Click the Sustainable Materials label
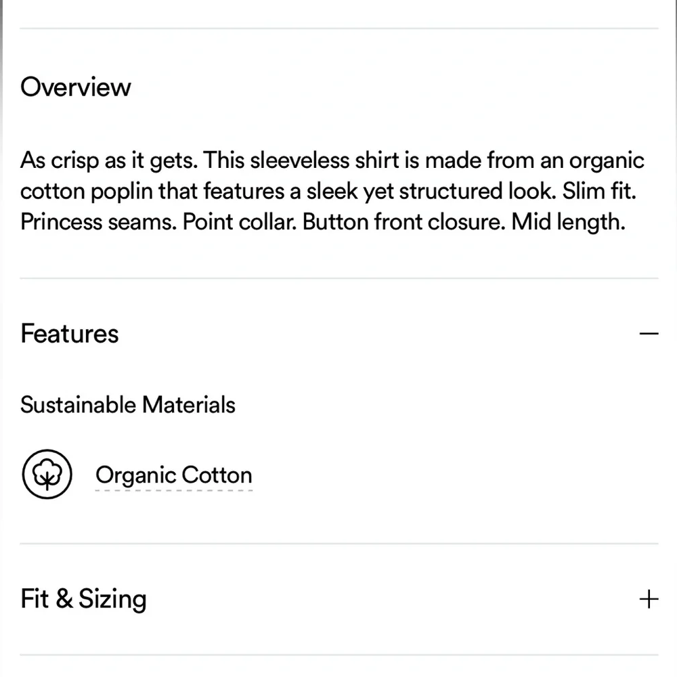The image size is (677, 677). [x=128, y=405]
